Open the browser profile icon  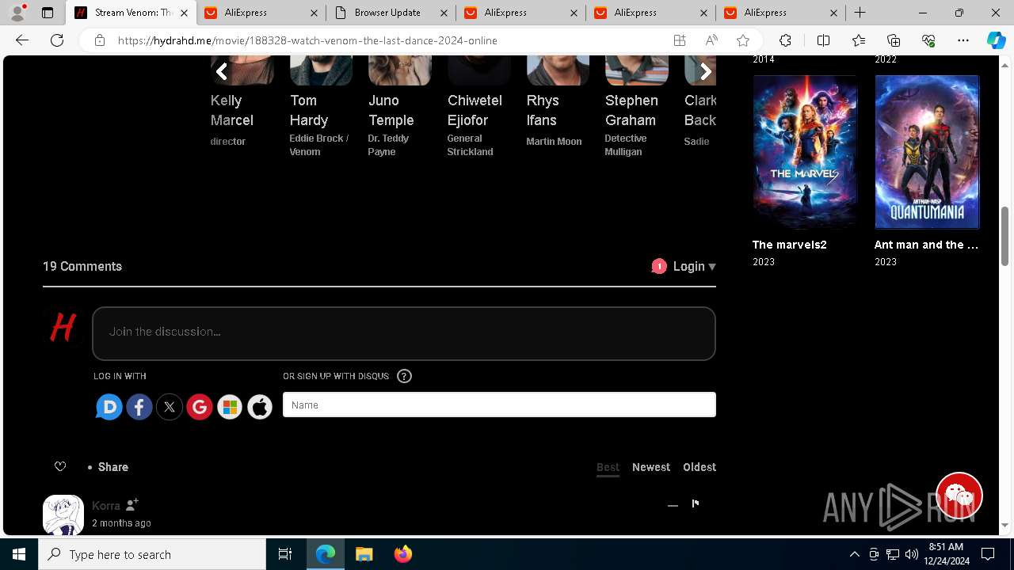coord(17,13)
